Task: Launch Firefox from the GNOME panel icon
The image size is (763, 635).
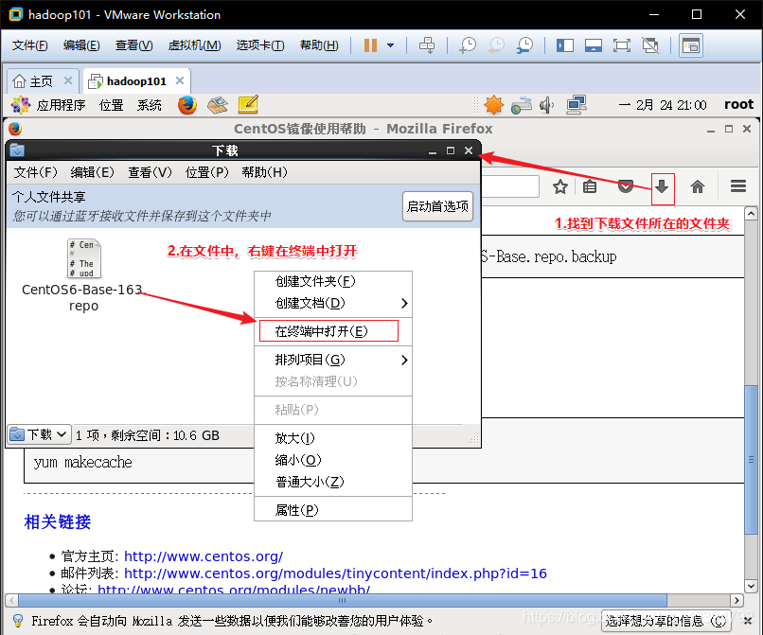Action: [186, 104]
